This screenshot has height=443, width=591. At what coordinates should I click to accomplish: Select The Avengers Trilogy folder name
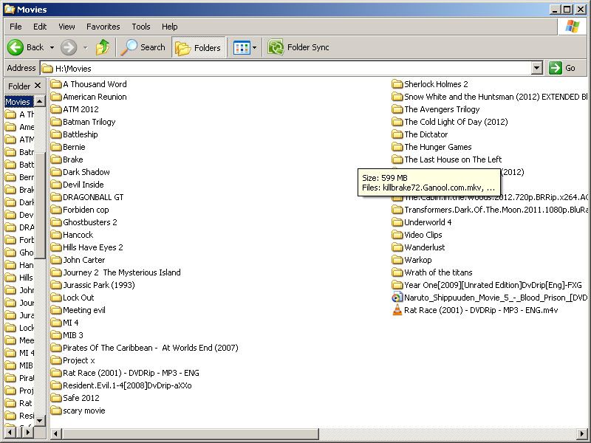pos(442,109)
